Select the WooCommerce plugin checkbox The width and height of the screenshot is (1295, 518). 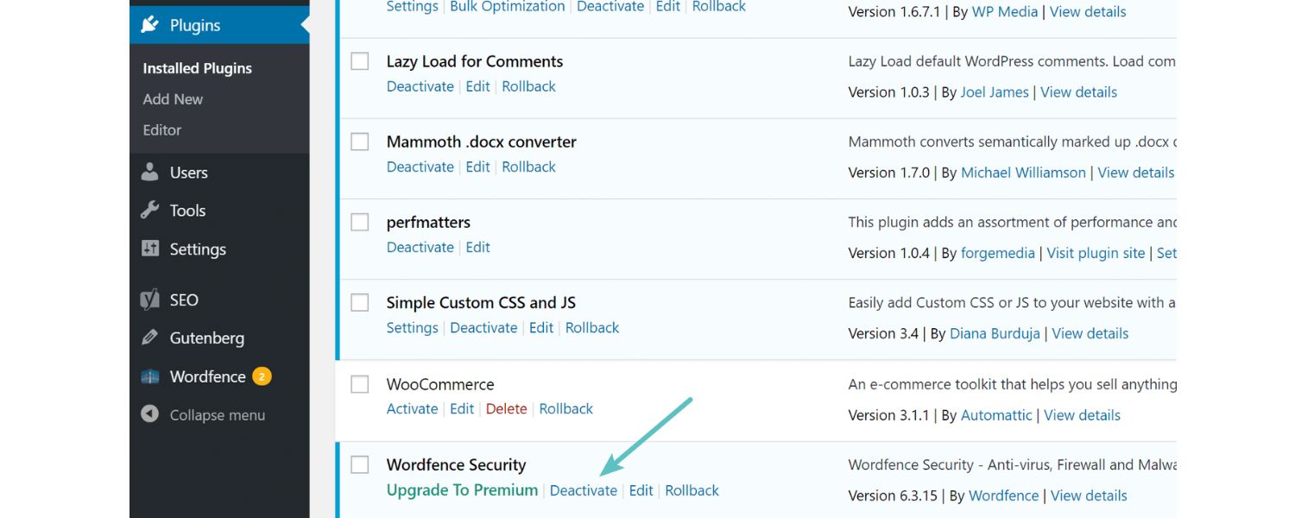click(x=359, y=383)
